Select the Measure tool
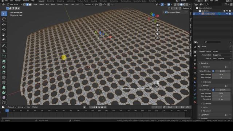This screenshot has height=131, width=233. coord(4,51)
